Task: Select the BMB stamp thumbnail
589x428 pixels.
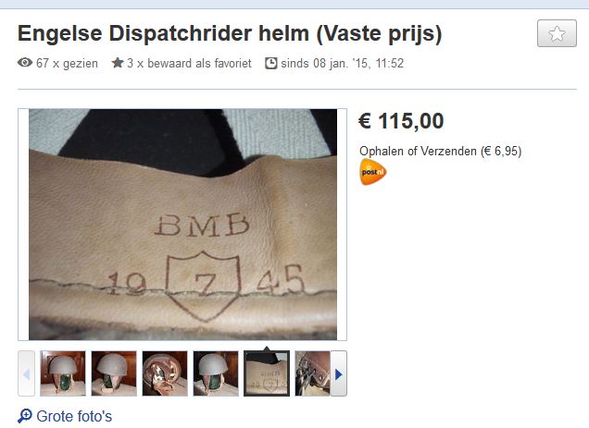Action: click(x=267, y=373)
